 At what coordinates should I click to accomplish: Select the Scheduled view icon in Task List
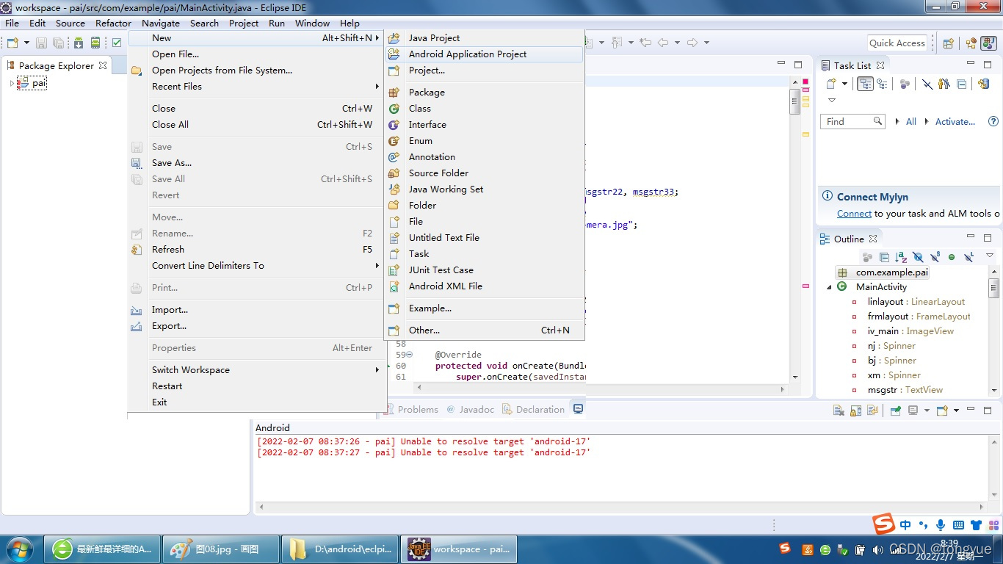pos(882,84)
